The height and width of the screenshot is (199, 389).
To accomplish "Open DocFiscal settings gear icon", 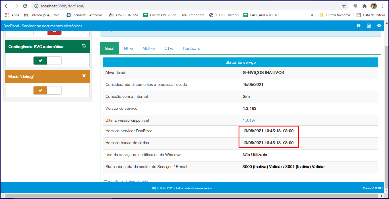I will [379, 26].
